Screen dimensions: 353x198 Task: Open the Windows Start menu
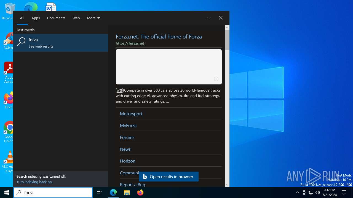click(x=7, y=193)
